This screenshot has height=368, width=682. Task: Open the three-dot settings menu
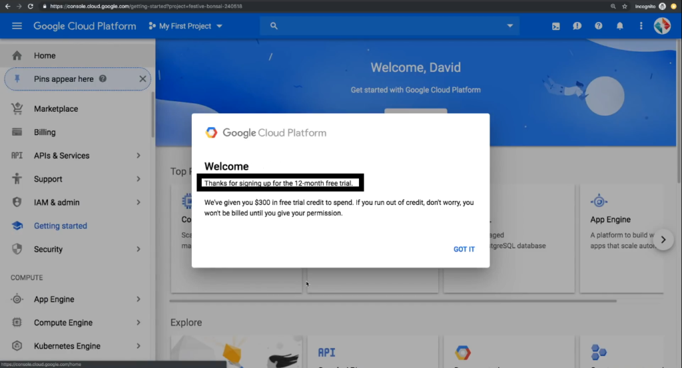[x=641, y=26]
